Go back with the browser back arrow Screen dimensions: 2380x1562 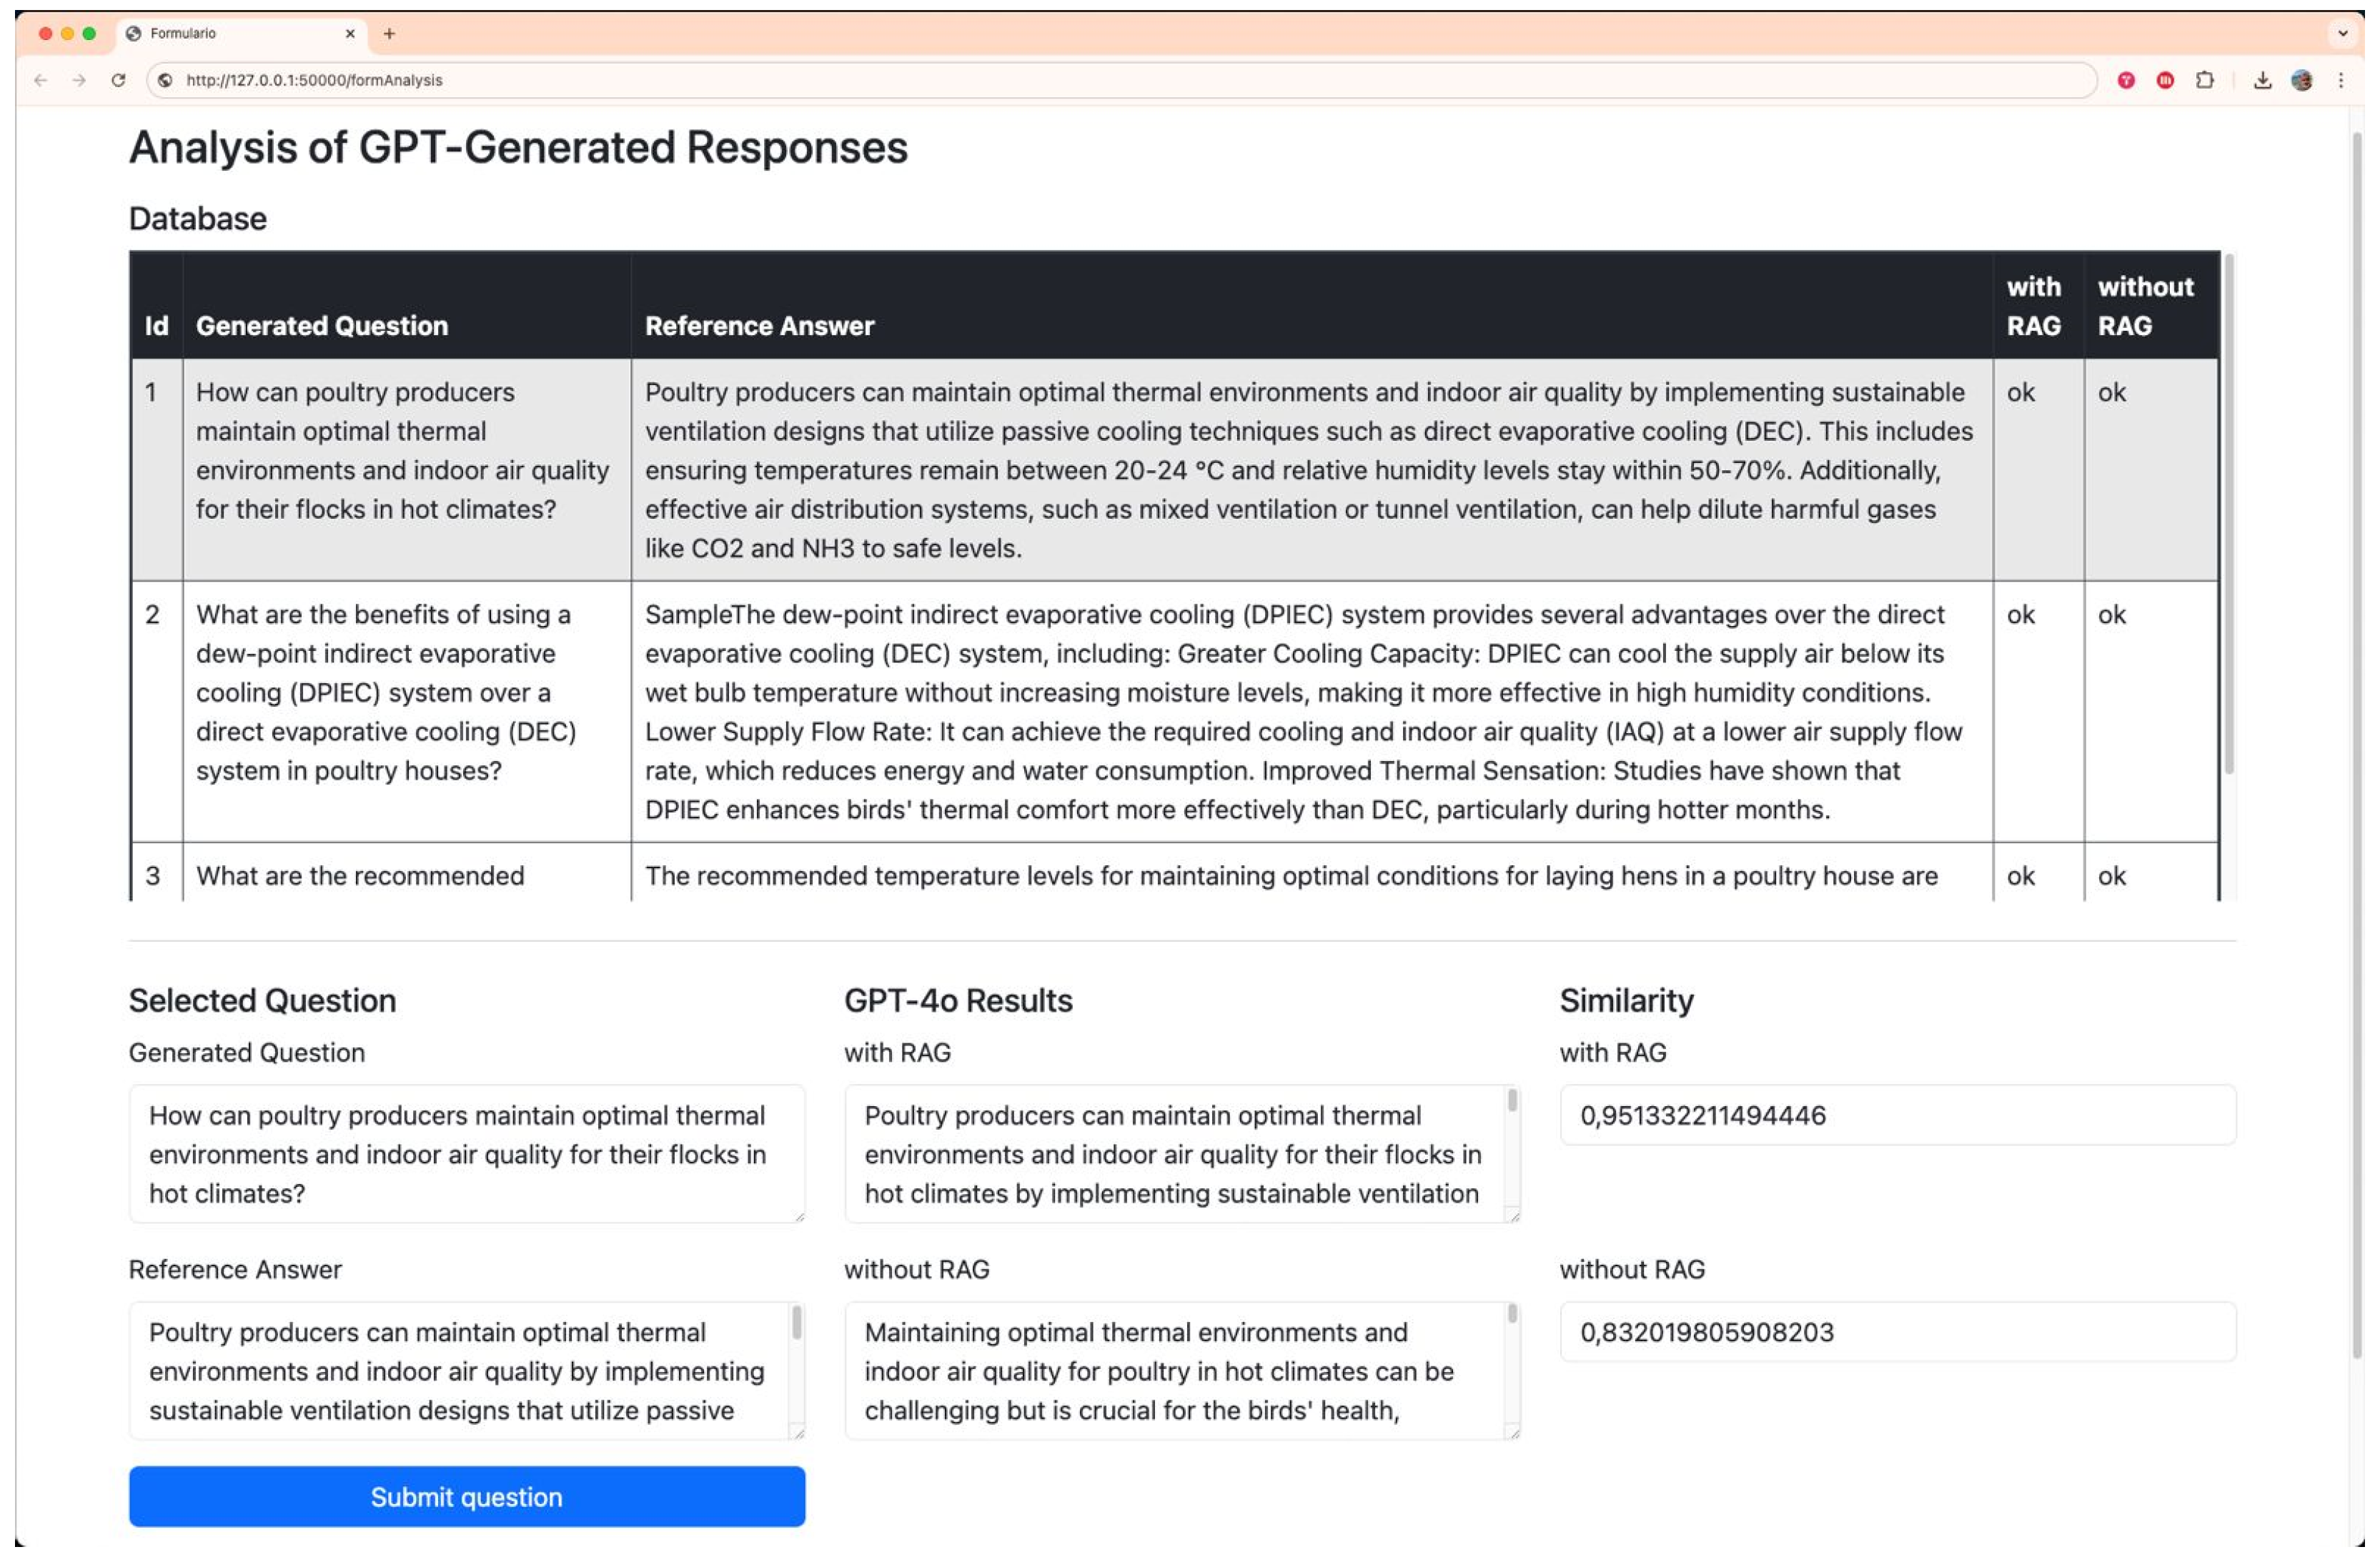pyautogui.click(x=40, y=80)
